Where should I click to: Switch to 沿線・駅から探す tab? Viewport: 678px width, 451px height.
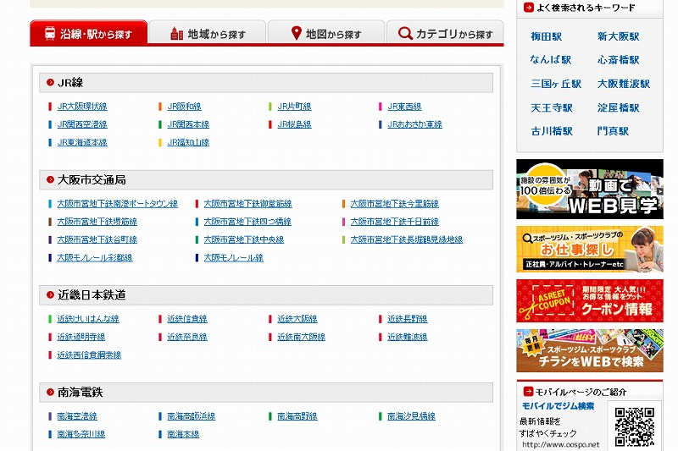click(89, 33)
